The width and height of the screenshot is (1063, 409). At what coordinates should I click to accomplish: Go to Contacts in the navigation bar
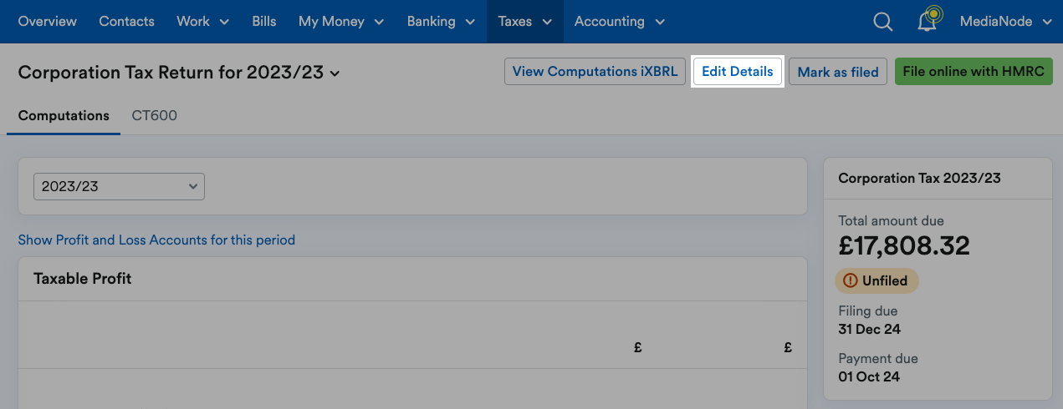pos(126,22)
